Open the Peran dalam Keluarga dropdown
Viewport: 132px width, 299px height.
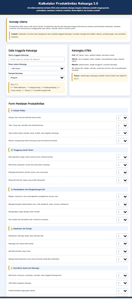(37, 69)
